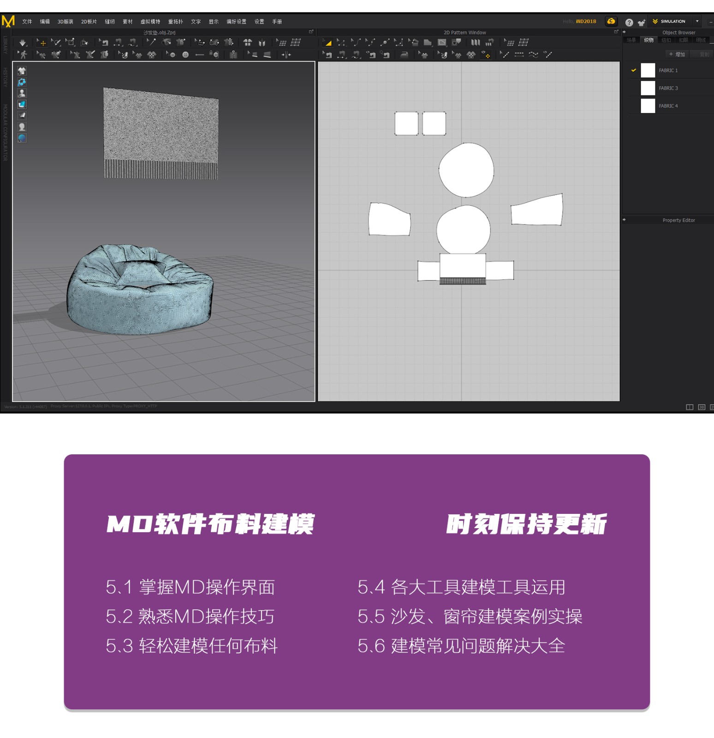The width and height of the screenshot is (714, 738).
Task: Open the 文件 menu
Action: click(27, 22)
